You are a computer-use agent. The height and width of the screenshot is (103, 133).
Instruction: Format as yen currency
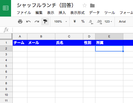pos(75,21)
